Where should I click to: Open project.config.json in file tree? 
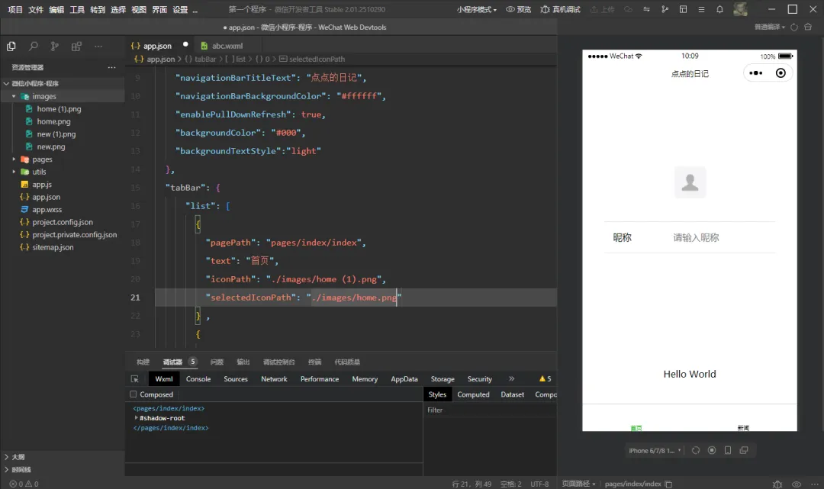coord(62,222)
